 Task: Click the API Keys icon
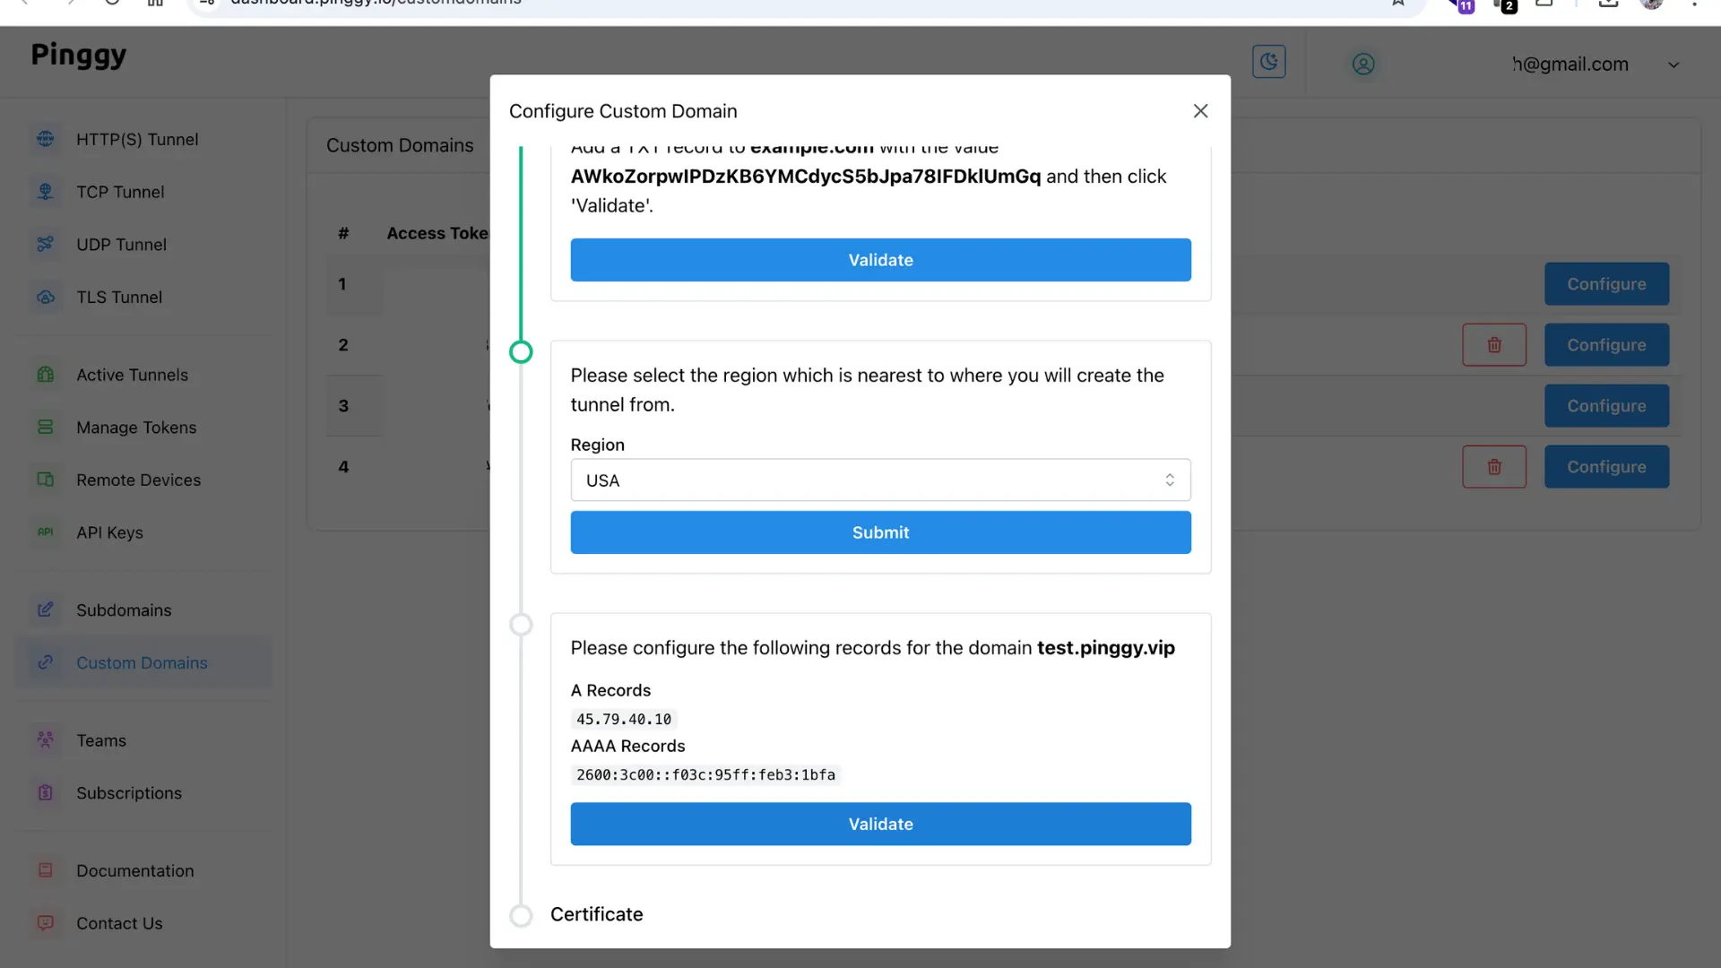click(x=46, y=532)
